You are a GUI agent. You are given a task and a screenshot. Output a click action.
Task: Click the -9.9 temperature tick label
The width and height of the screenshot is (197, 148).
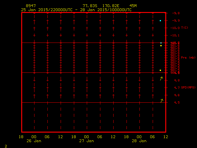click(x=176, y=21)
